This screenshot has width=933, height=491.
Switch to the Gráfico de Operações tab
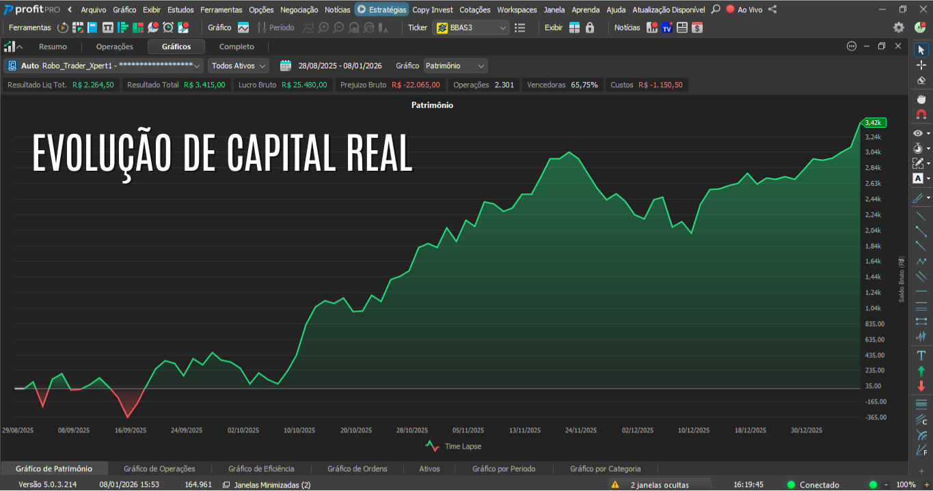tap(159, 468)
